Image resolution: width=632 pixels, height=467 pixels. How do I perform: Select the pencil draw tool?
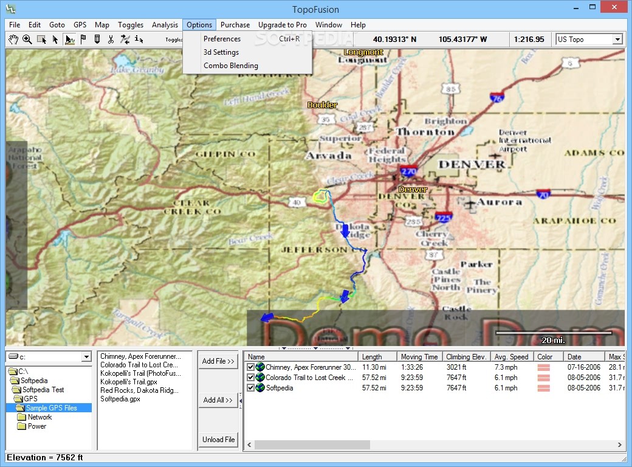click(97, 39)
